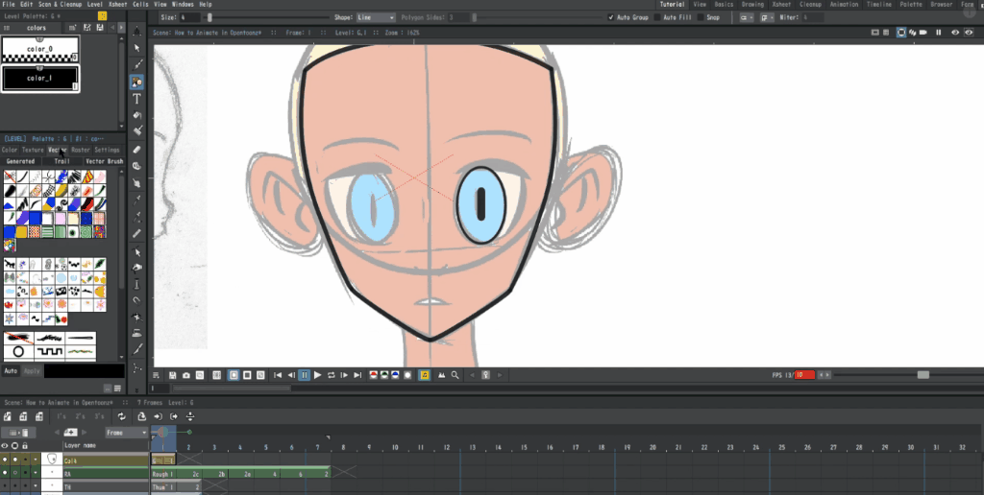This screenshot has height=495, width=984.
Task: Click the Locator magnifier icon
Action: [x=455, y=375]
